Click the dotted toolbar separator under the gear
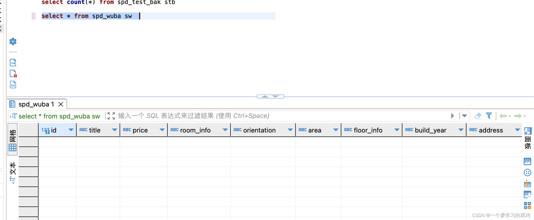The height and width of the screenshot is (220, 534). [x=13, y=52]
